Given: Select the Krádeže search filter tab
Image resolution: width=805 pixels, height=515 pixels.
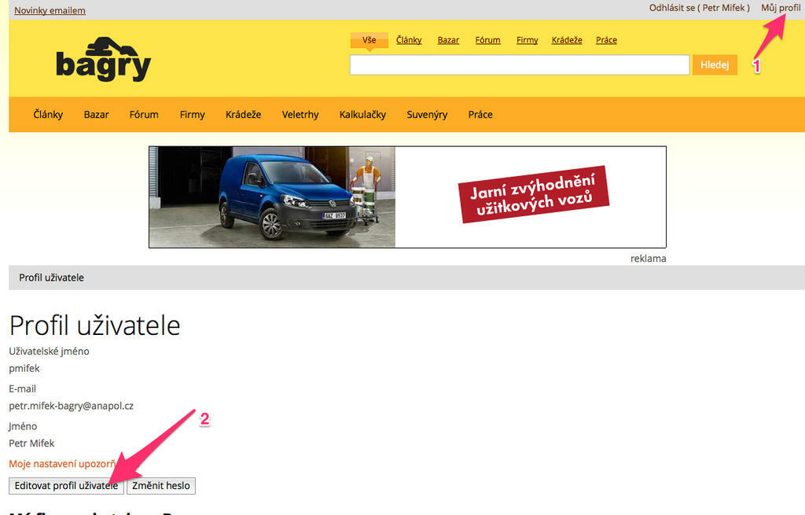Looking at the screenshot, I should click(567, 40).
